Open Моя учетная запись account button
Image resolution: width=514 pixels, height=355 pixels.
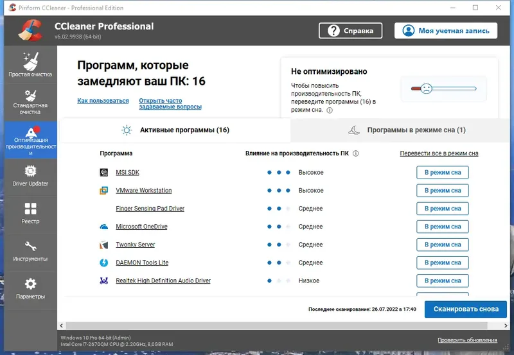pyautogui.click(x=446, y=30)
